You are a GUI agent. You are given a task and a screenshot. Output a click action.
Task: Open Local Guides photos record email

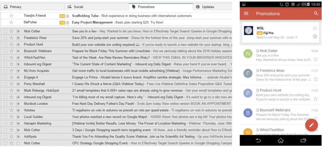point(116,117)
